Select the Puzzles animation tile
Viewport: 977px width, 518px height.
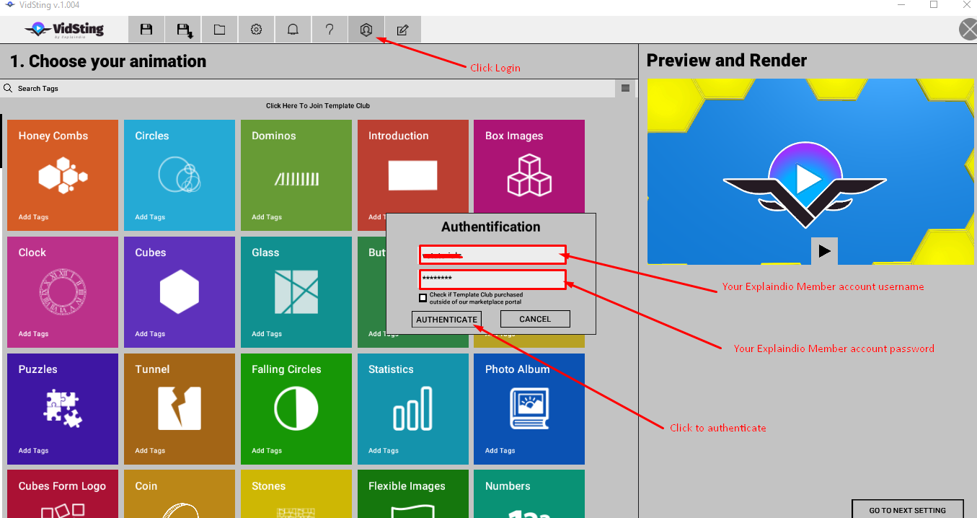tap(63, 409)
